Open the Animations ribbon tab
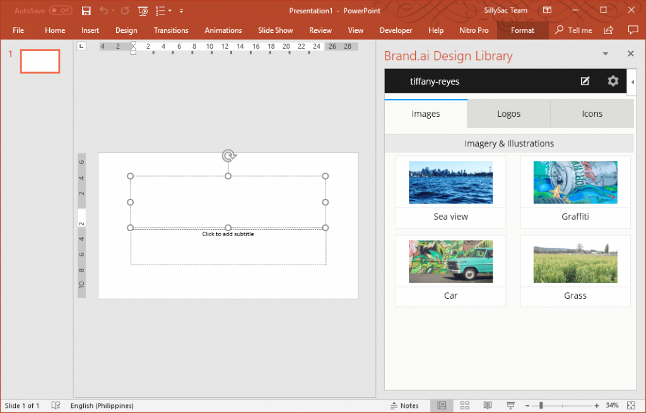646x413 pixels. [223, 30]
